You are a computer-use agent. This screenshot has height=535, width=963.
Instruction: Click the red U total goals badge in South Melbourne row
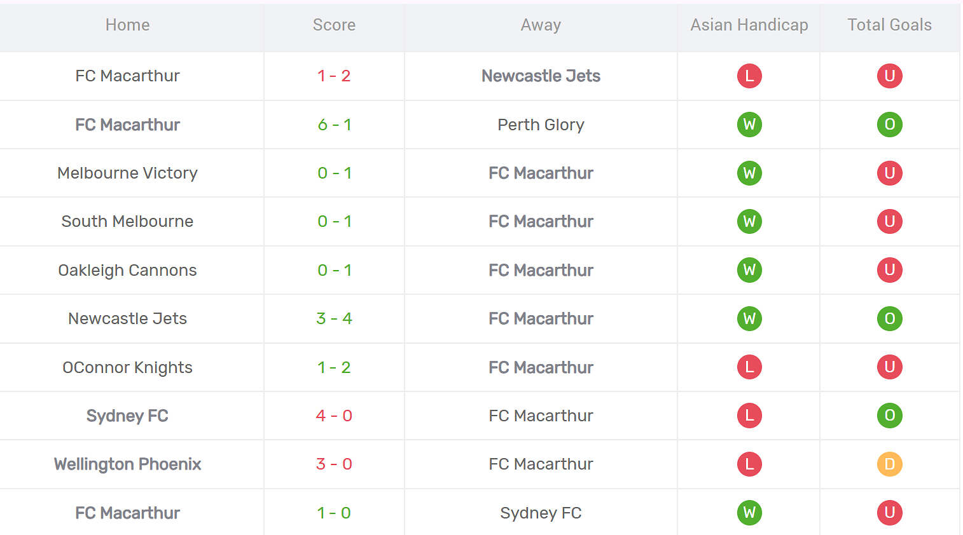click(x=889, y=221)
